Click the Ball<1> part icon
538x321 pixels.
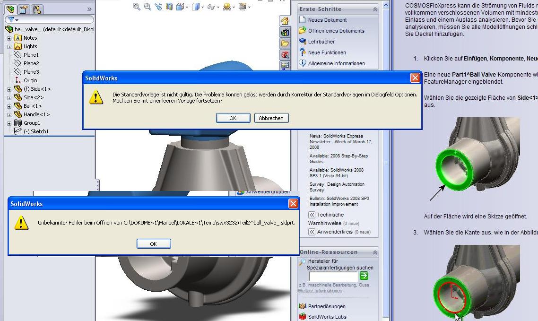pos(18,106)
